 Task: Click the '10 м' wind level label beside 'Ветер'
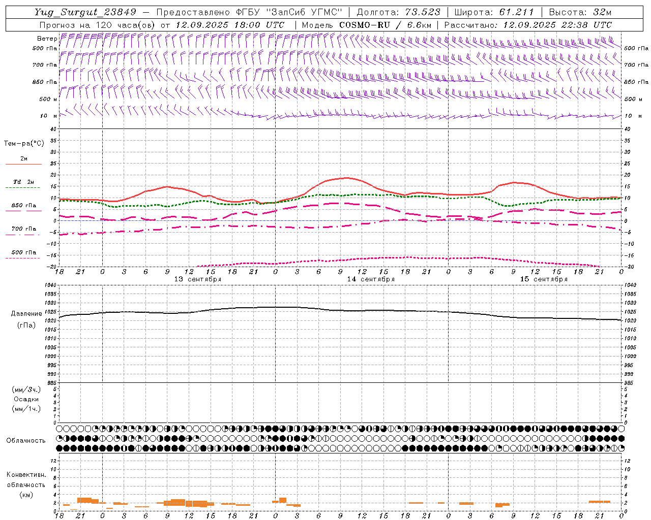(x=48, y=116)
